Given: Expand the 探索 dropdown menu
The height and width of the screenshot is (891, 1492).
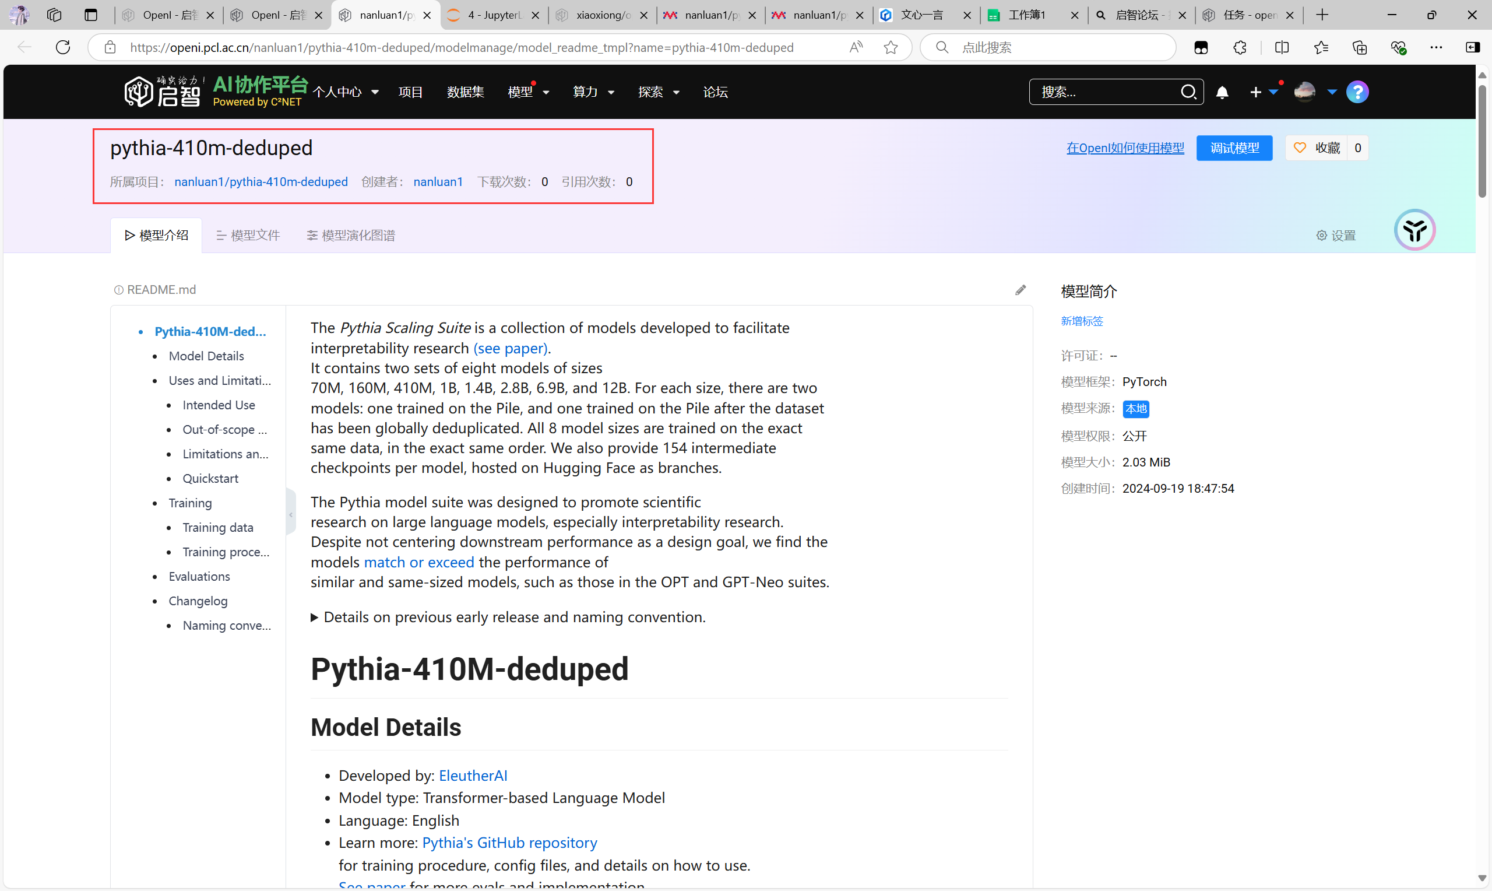Looking at the screenshot, I should pyautogui.click(x=659, y=92).
